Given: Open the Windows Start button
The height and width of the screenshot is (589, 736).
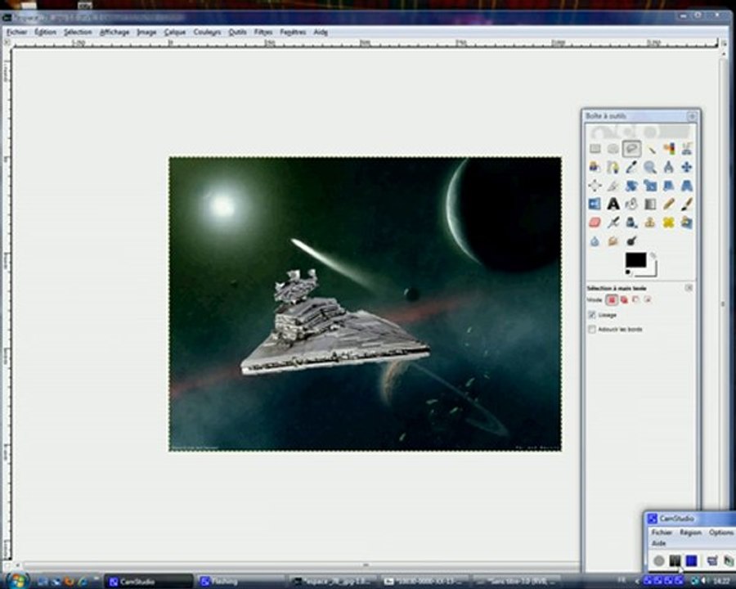Looking at the screenshot, I should click(x=18, y=580).
